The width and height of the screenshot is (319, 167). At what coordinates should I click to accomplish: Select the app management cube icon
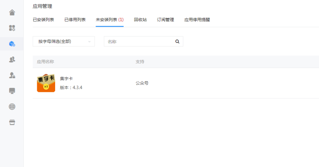coord(12,44)
